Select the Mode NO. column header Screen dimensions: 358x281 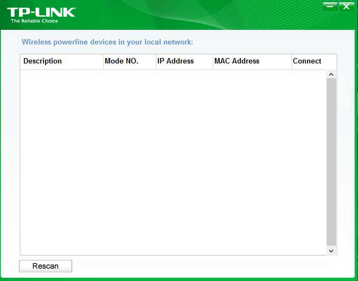point(129,61)
